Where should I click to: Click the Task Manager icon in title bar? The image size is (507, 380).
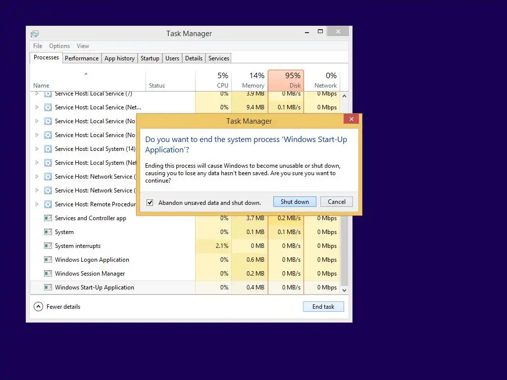35,34
